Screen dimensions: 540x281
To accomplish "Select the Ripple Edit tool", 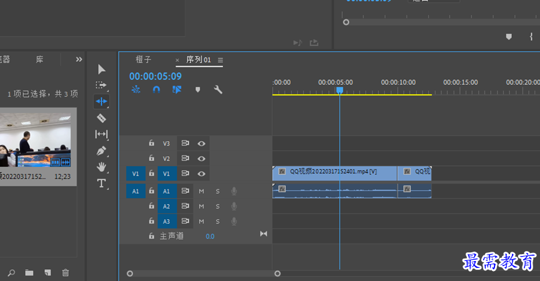I will 101,101.
